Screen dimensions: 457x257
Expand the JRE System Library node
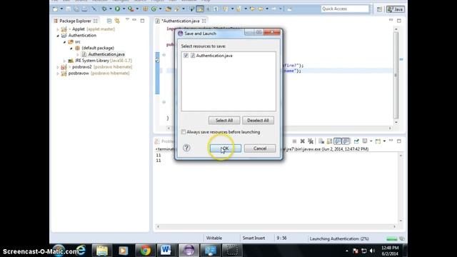pos(64,61)
